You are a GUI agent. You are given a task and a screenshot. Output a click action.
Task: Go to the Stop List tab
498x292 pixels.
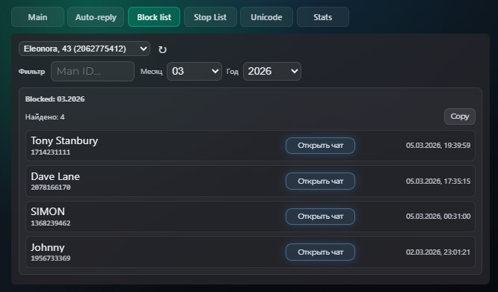210,17
